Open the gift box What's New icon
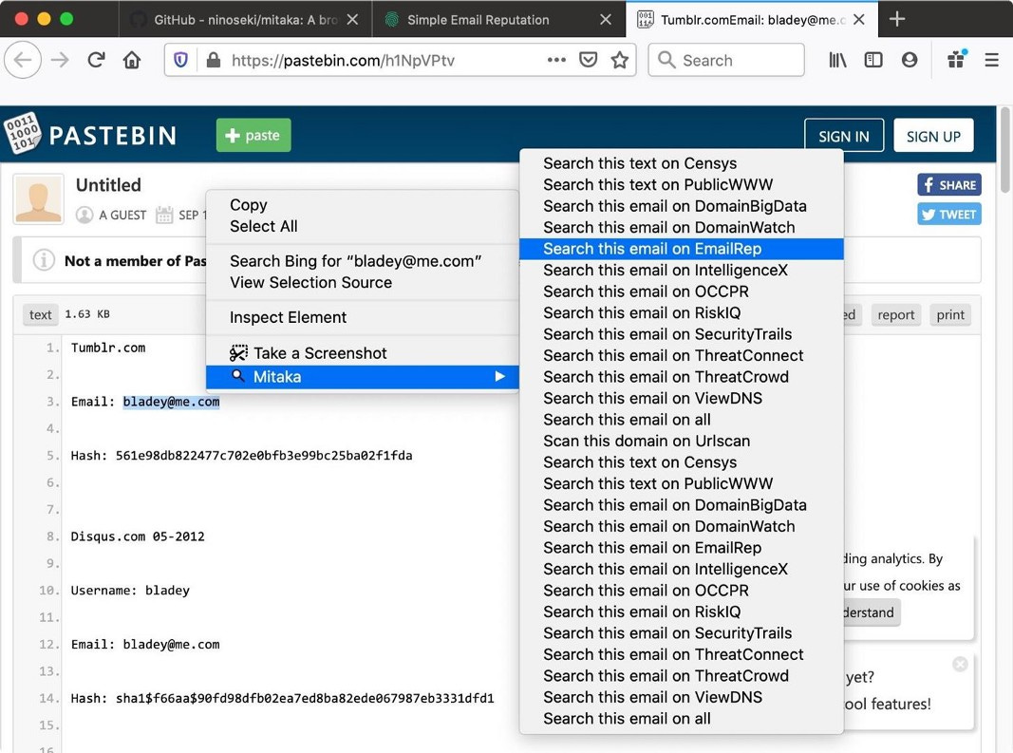This screenshot has width=1013, height=753. point(957,60)
